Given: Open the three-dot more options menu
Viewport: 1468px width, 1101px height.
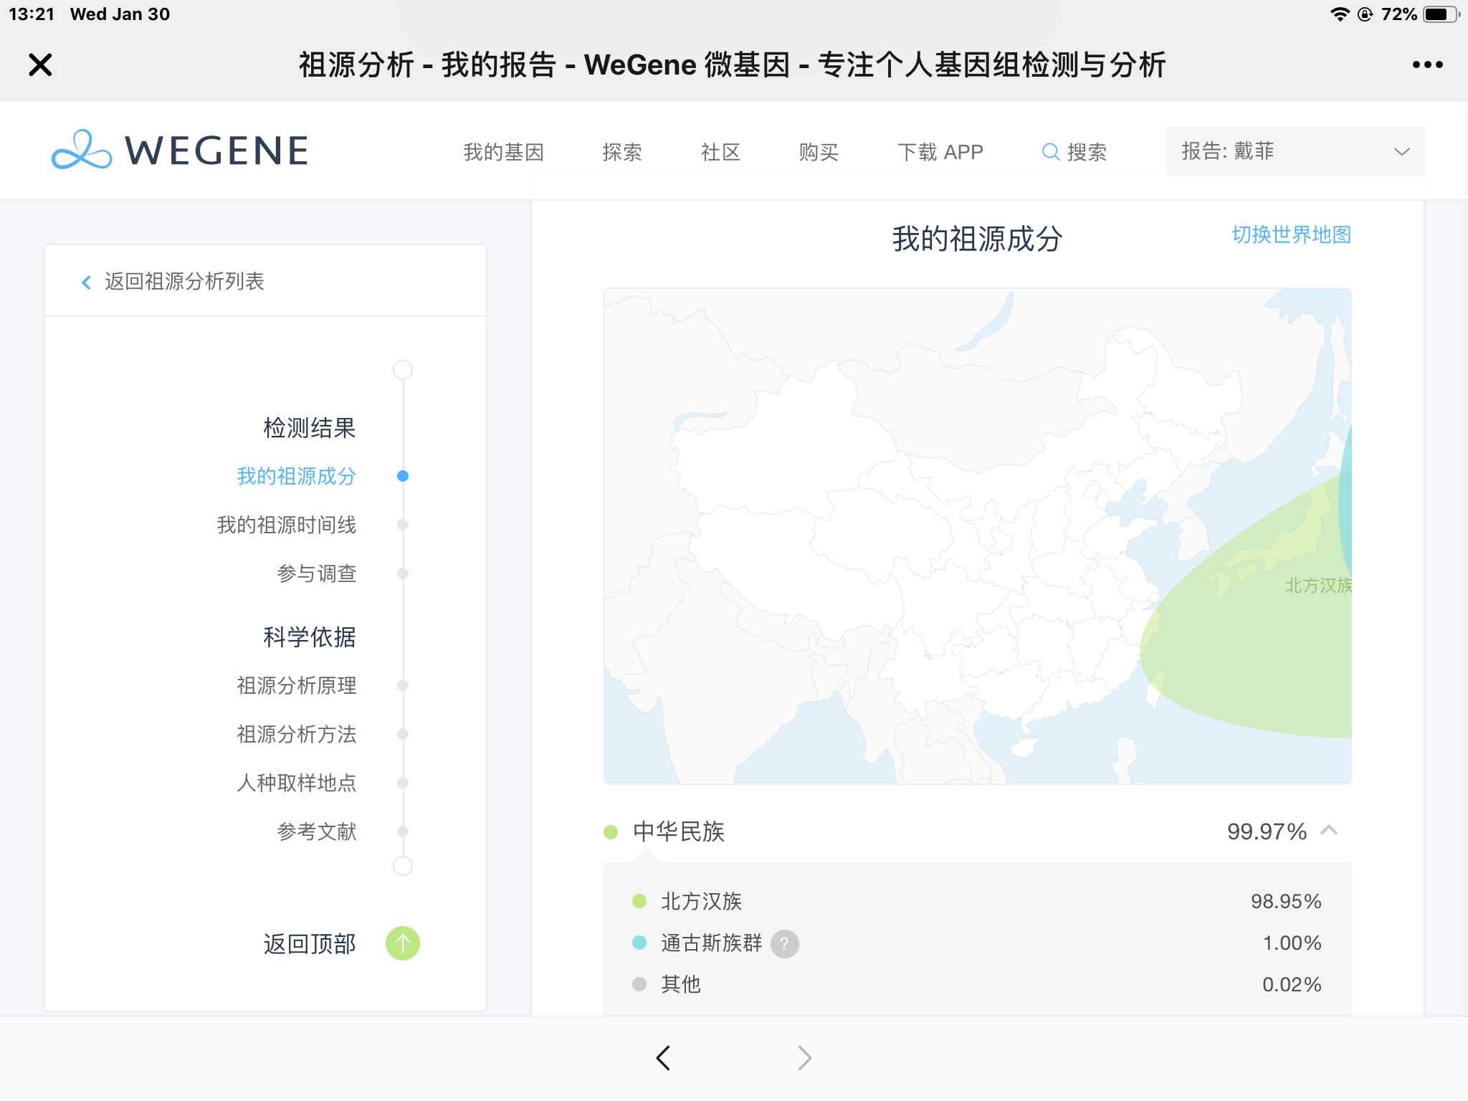Looking at the screenshot, I should (x=1427, y=65).
